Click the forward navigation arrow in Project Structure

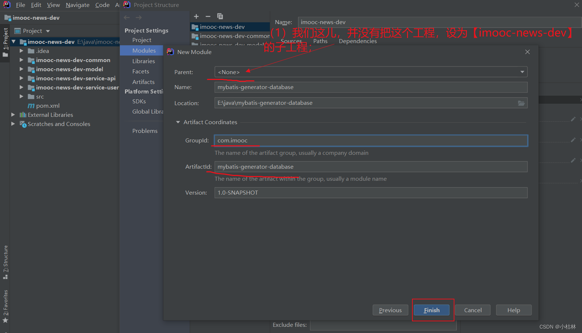click(139, 18)
